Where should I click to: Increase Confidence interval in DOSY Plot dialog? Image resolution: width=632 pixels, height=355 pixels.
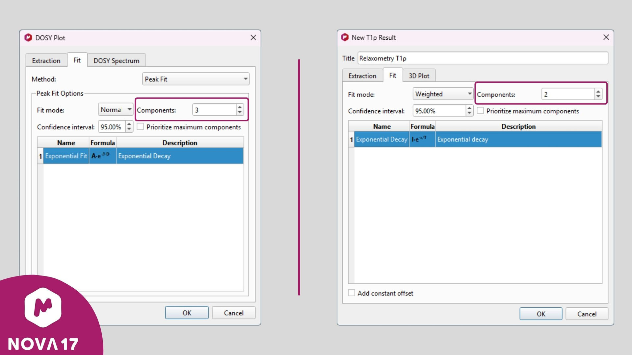pyautogui.click(x=129, y=124)
